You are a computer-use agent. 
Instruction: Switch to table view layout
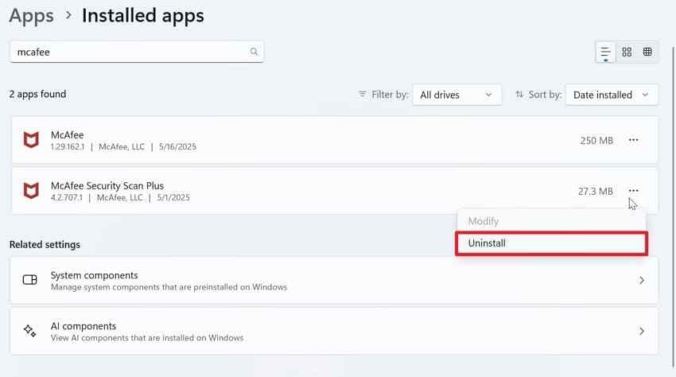coord(647,52)
